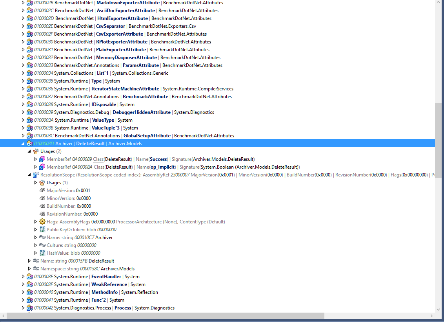This screenshot has height=322, width=444.
Task: Click the TypeRef icon beside IDisposable
Action: coord(29,104)
